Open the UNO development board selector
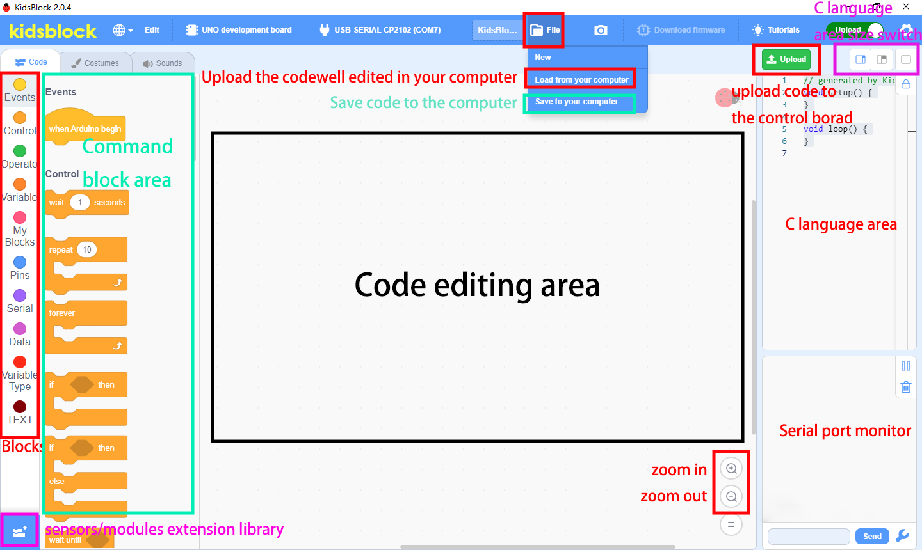 click(238, 30)
